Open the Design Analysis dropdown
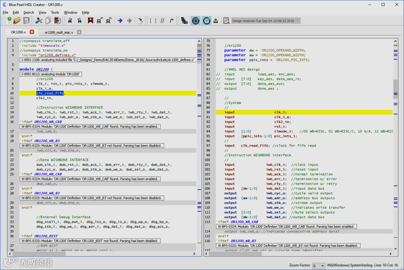This screenshot has height=270, width=404. point(266,21)
